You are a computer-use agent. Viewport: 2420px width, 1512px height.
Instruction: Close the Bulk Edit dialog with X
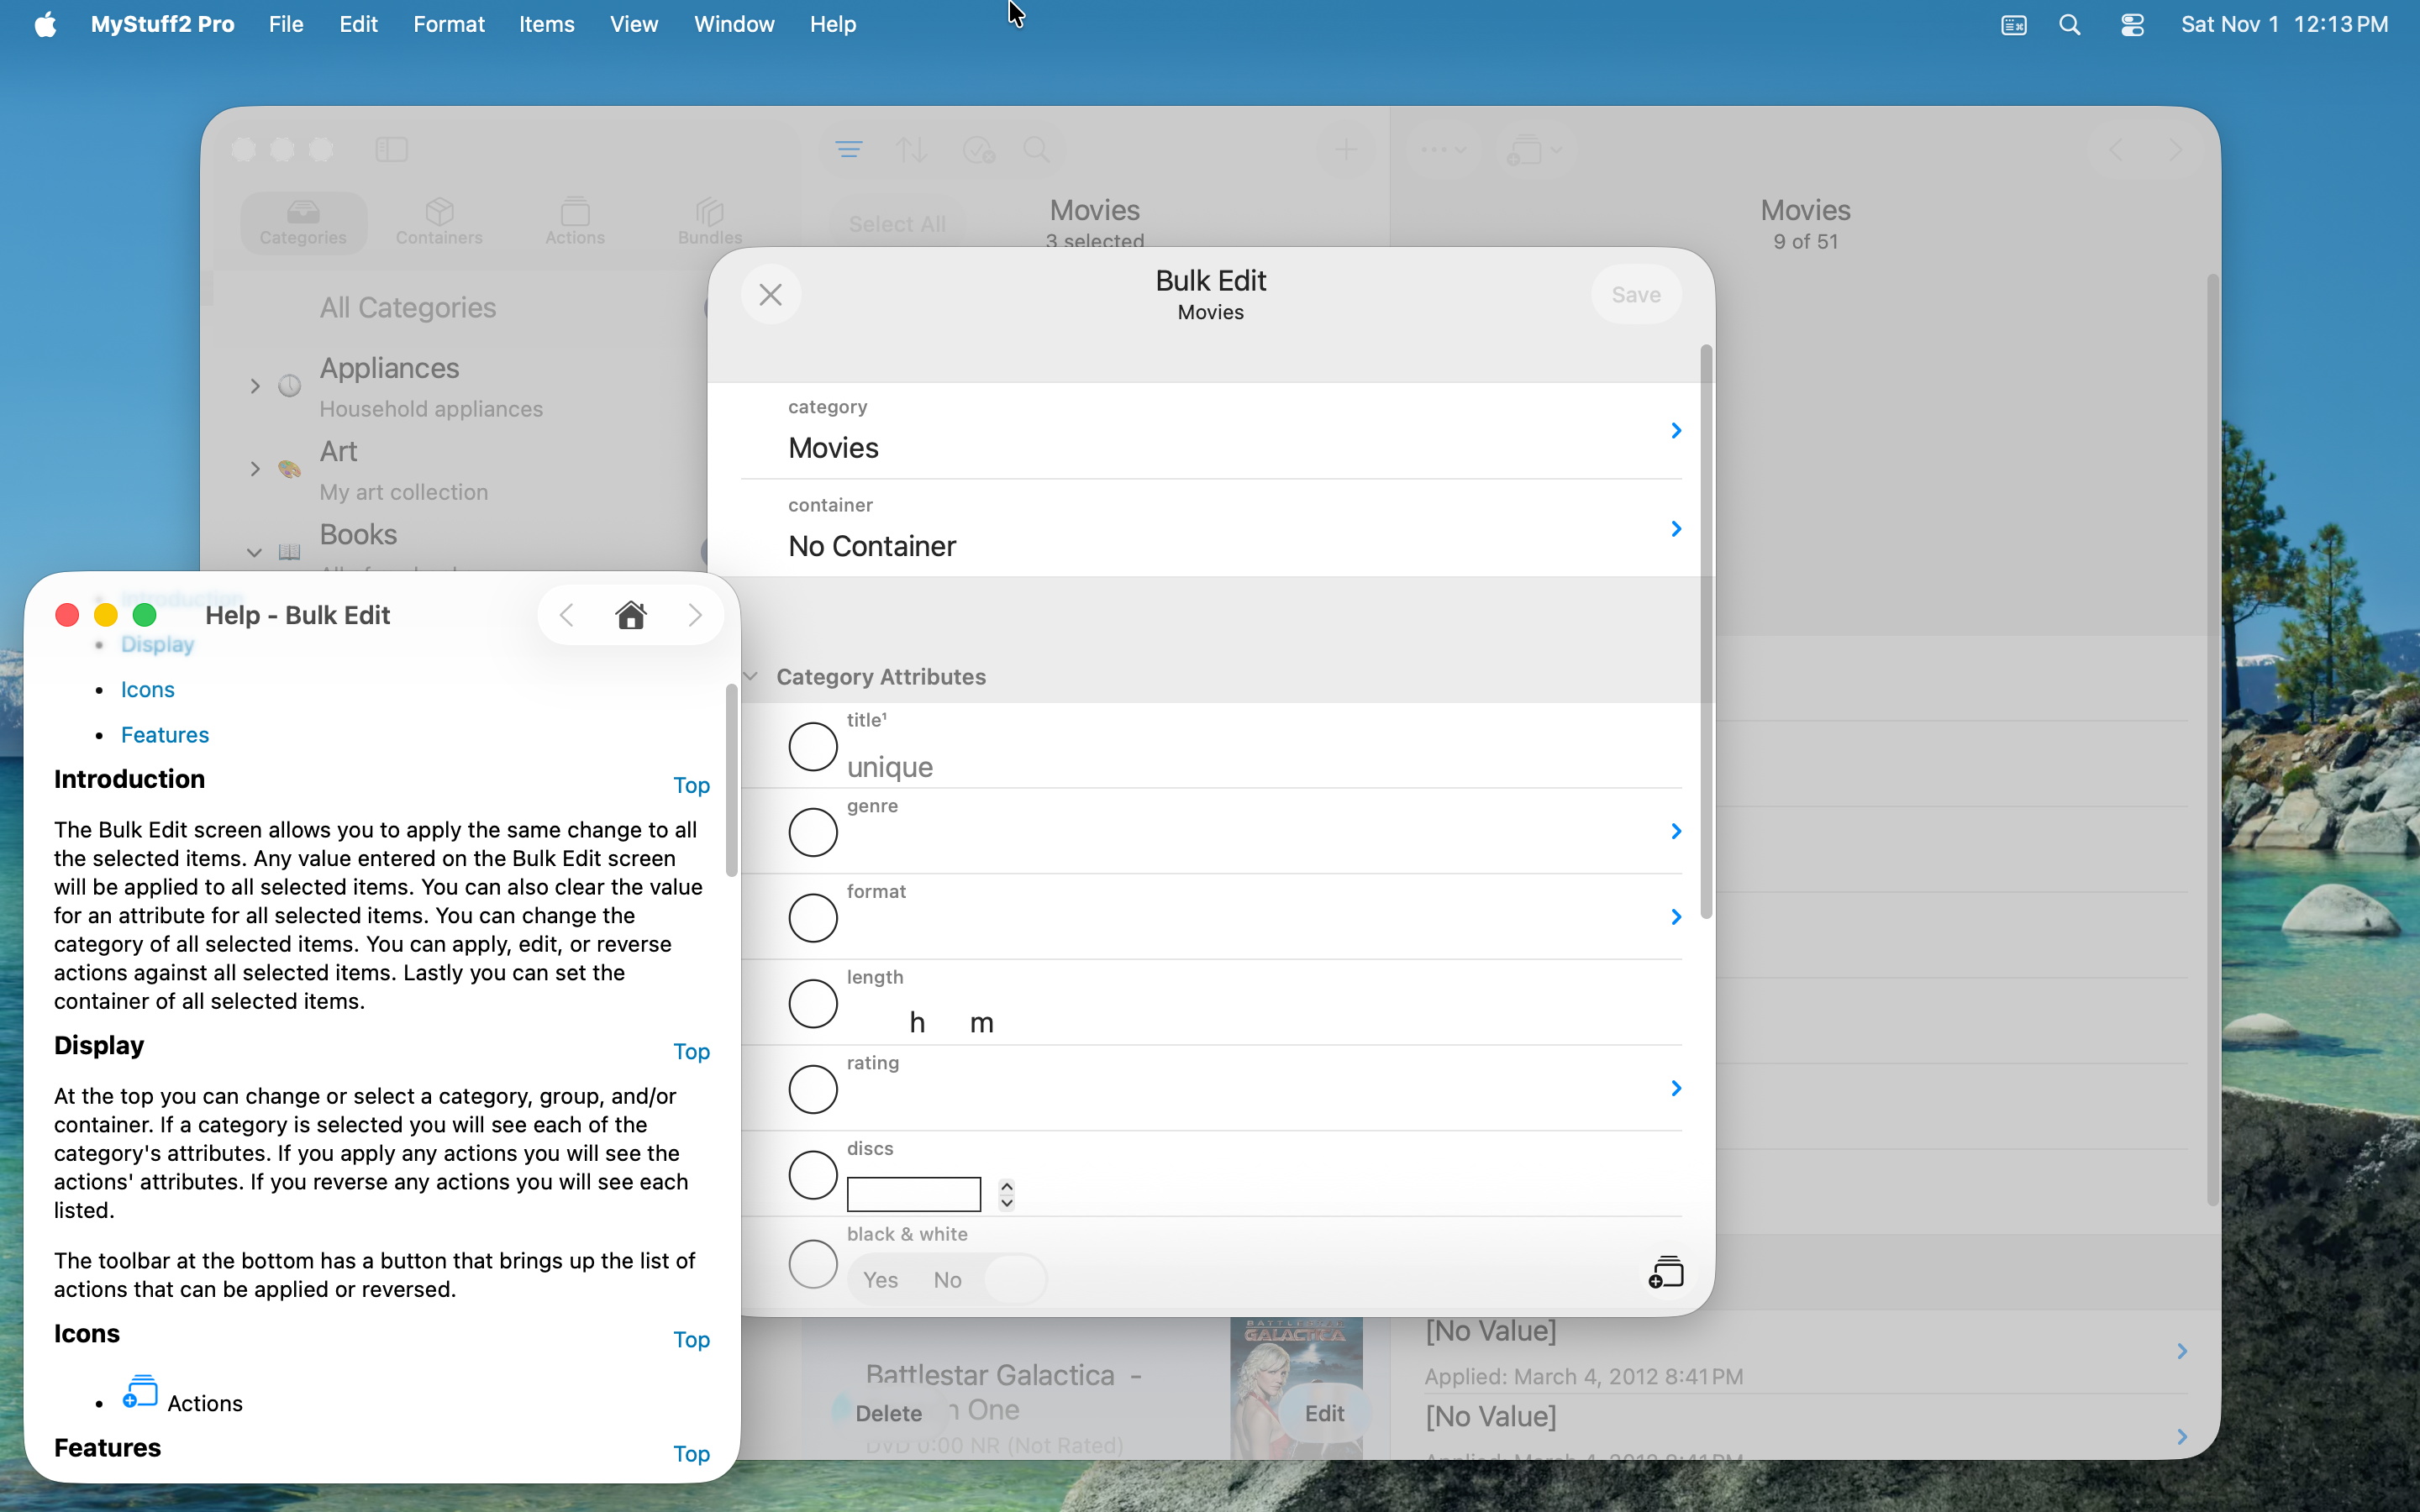pos(770,295)
